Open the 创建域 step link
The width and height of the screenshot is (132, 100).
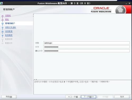click(8, 15)
